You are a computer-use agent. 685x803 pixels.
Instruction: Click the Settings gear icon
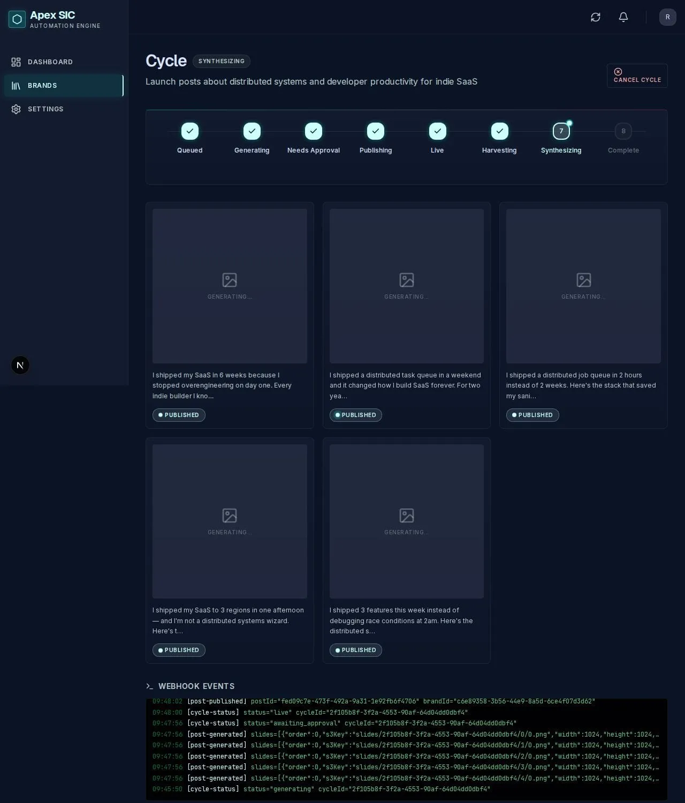click(x=16, y=109)
